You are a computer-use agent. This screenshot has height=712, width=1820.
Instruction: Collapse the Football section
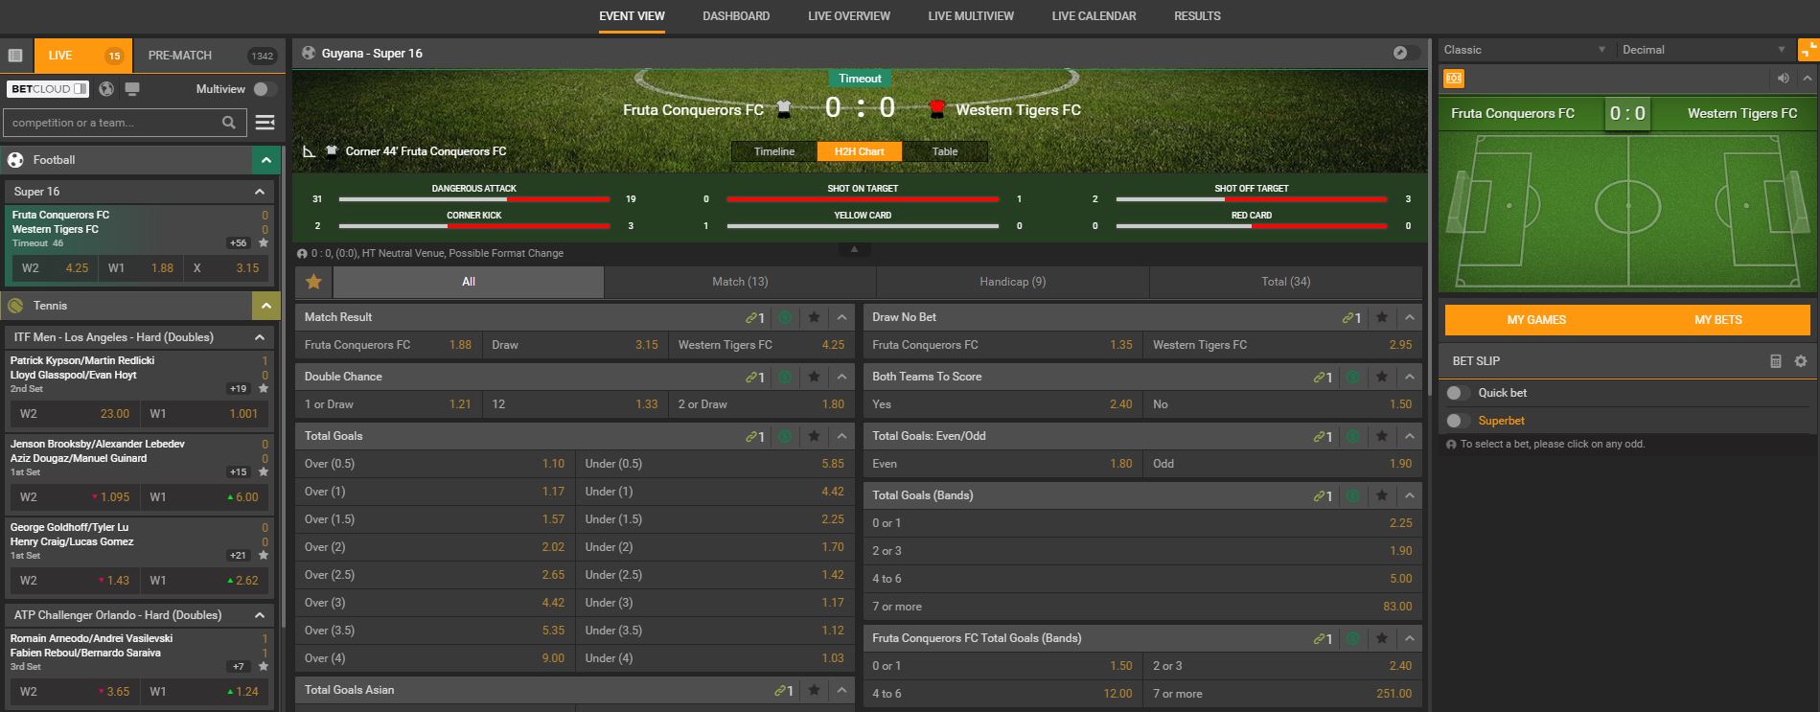(266, 160)
